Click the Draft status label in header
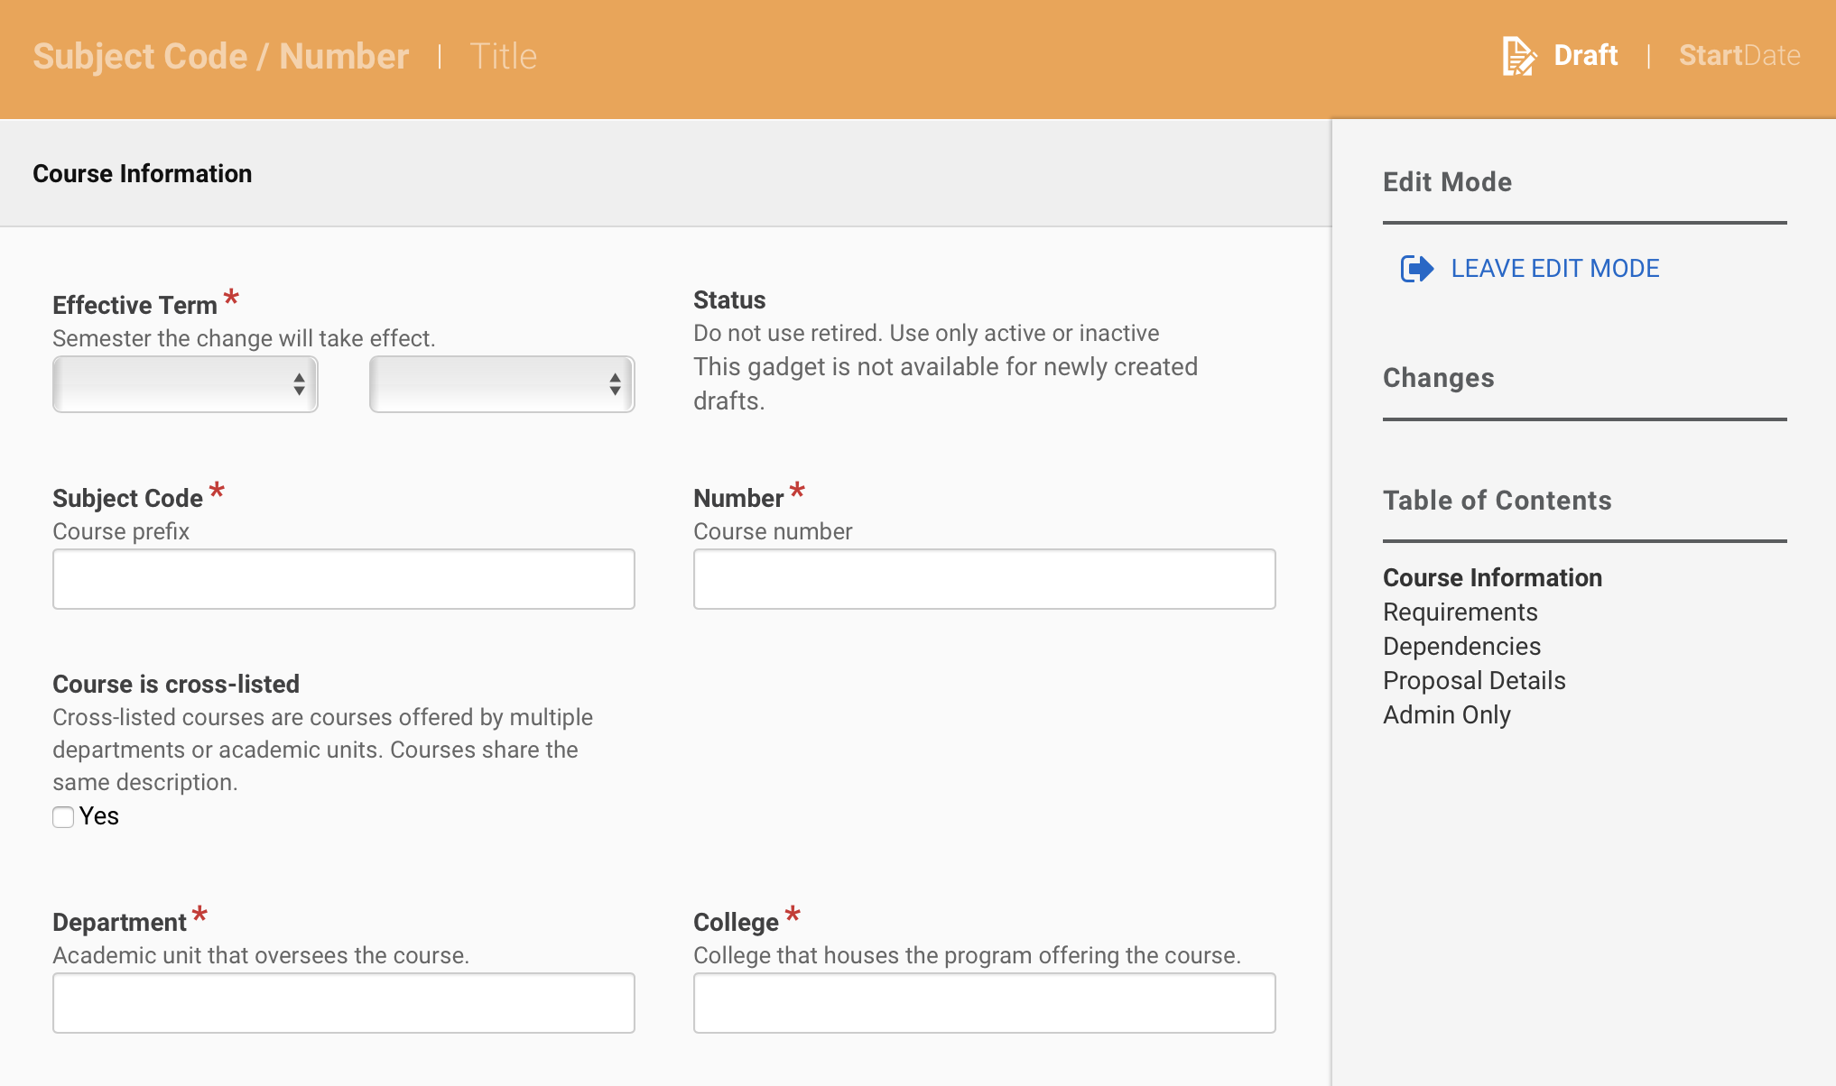Screen dimensions: 1836x1086 [x=1585, y=56]
